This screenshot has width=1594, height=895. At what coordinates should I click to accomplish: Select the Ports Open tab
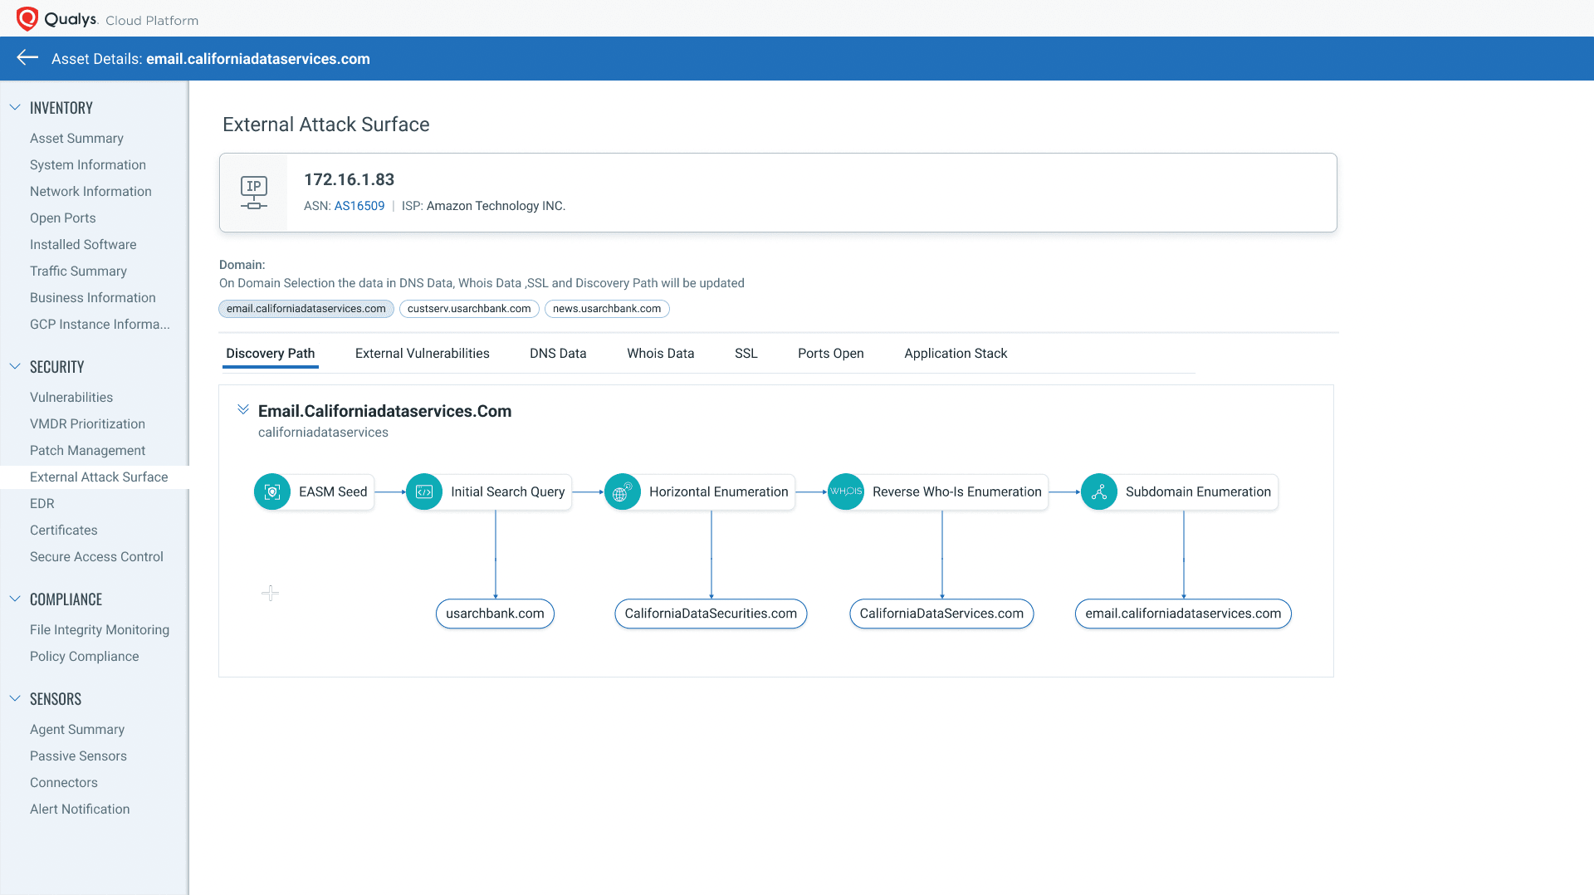pos(831,354)
